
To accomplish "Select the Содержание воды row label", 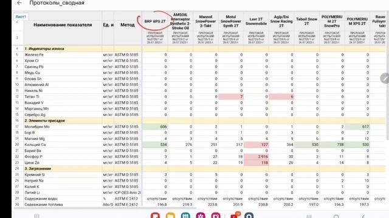I will pyautogui.click(x=41, y=199).
